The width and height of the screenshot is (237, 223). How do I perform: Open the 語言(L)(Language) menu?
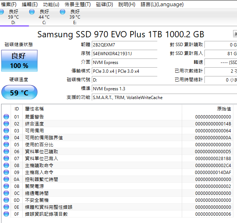click(162, 4)
